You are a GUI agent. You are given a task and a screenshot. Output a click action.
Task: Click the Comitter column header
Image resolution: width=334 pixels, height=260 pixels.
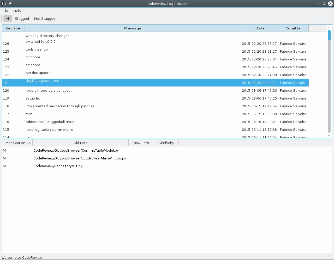tap(294, 28)
